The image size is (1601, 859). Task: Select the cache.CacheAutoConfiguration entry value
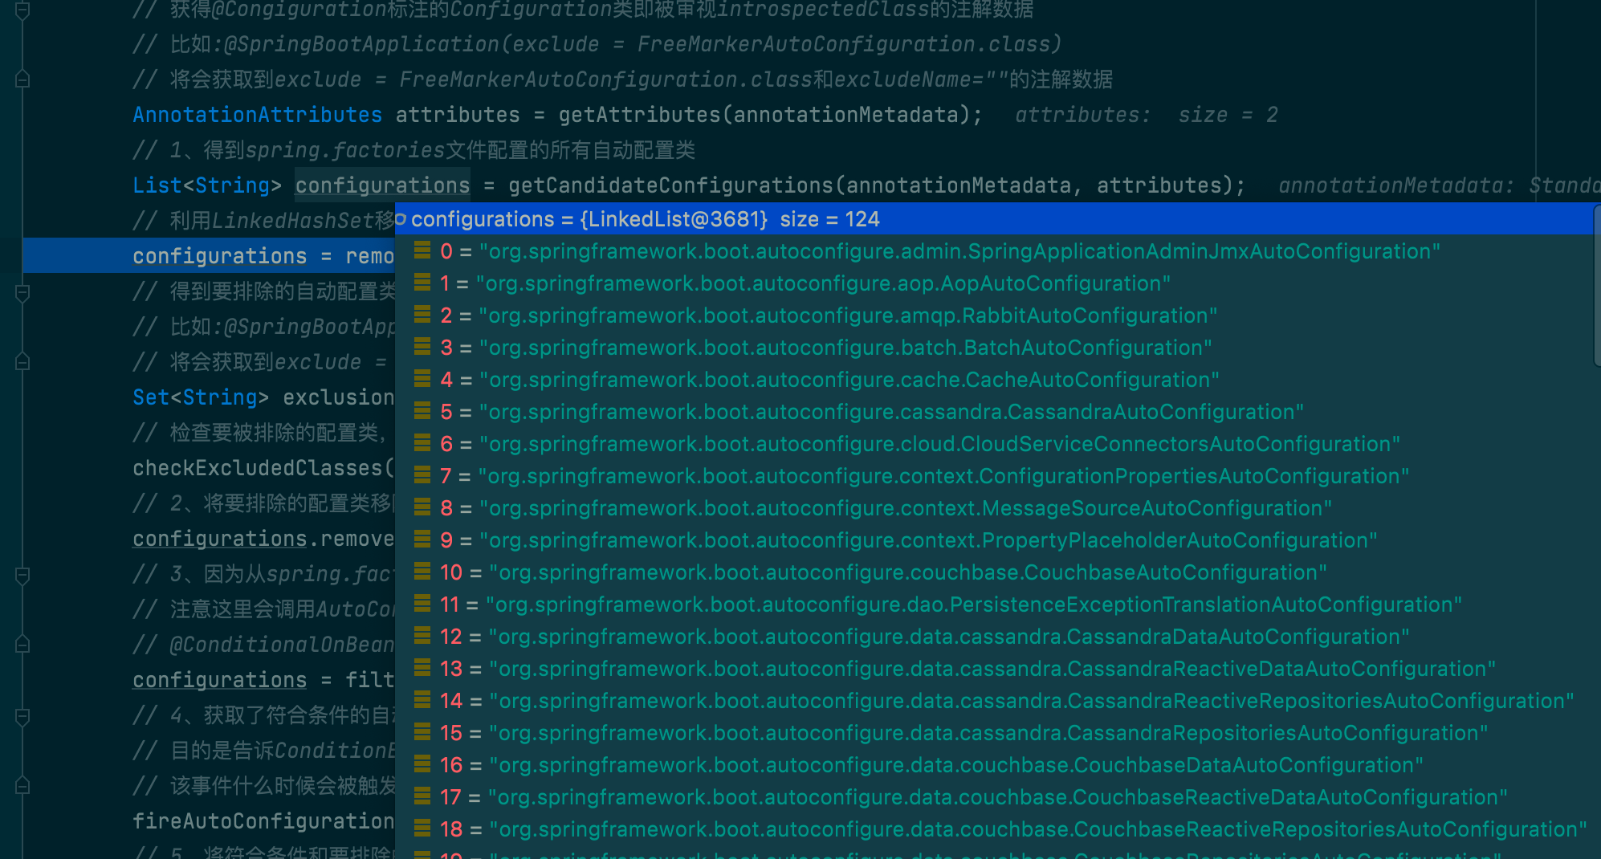tap(849, 380)
